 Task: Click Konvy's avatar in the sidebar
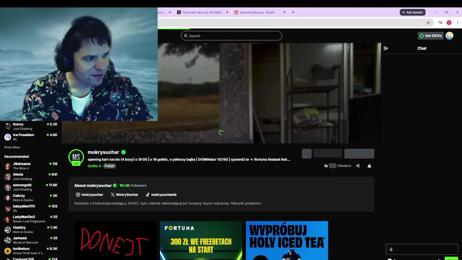click(8, 126)
